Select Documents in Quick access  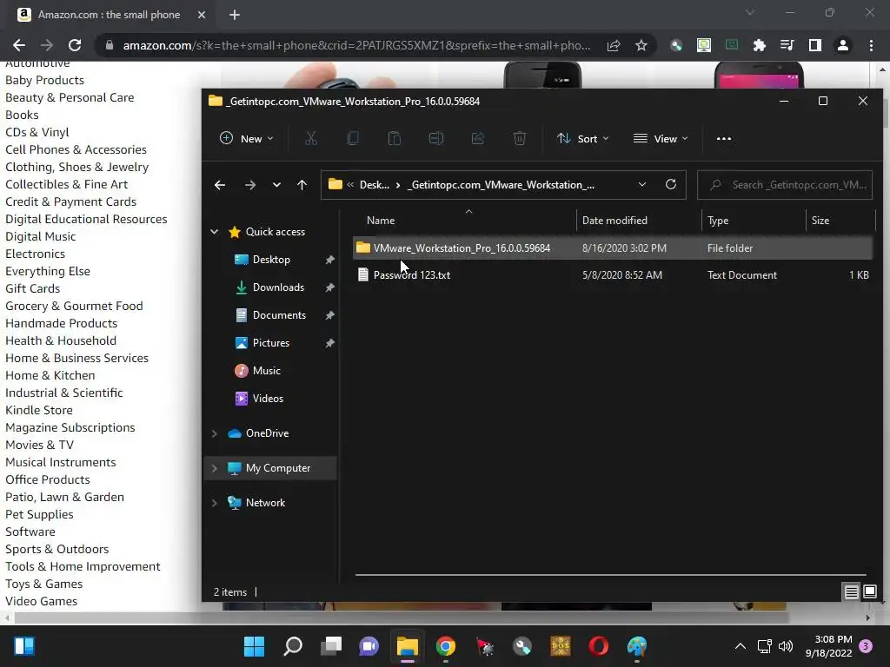pos(279,314)
